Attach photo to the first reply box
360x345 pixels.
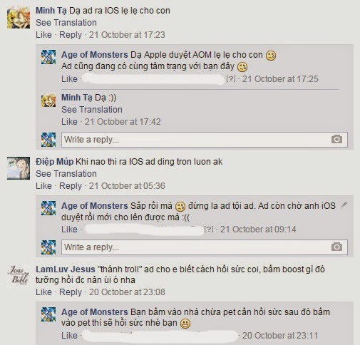coord(336,139)
